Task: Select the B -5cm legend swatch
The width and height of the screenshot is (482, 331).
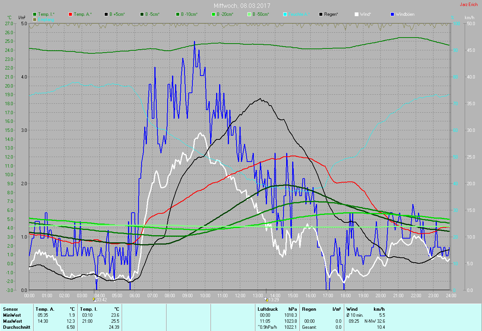Action: tap(142, 14)
